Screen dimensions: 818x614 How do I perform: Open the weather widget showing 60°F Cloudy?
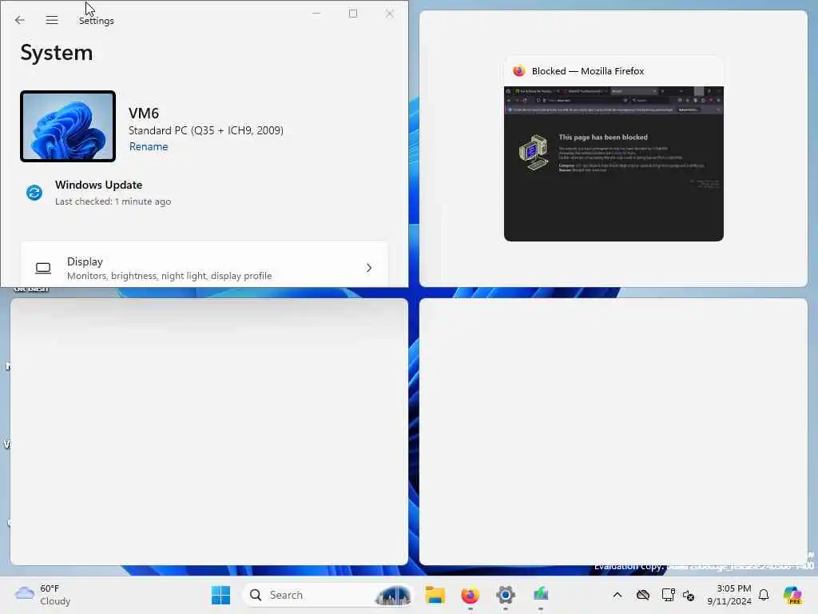click(43, 595)
